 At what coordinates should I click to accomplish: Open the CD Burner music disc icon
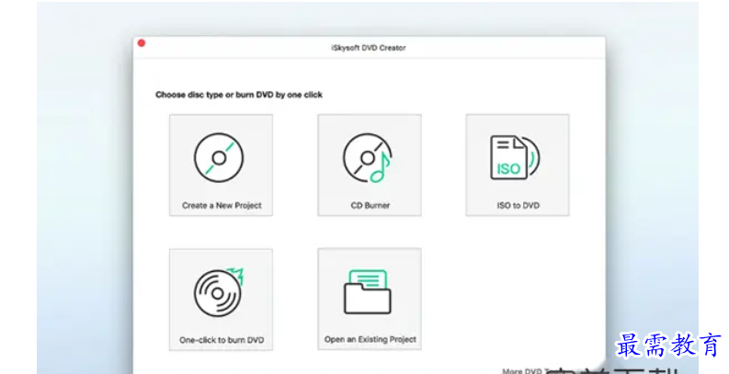(368, 157)
